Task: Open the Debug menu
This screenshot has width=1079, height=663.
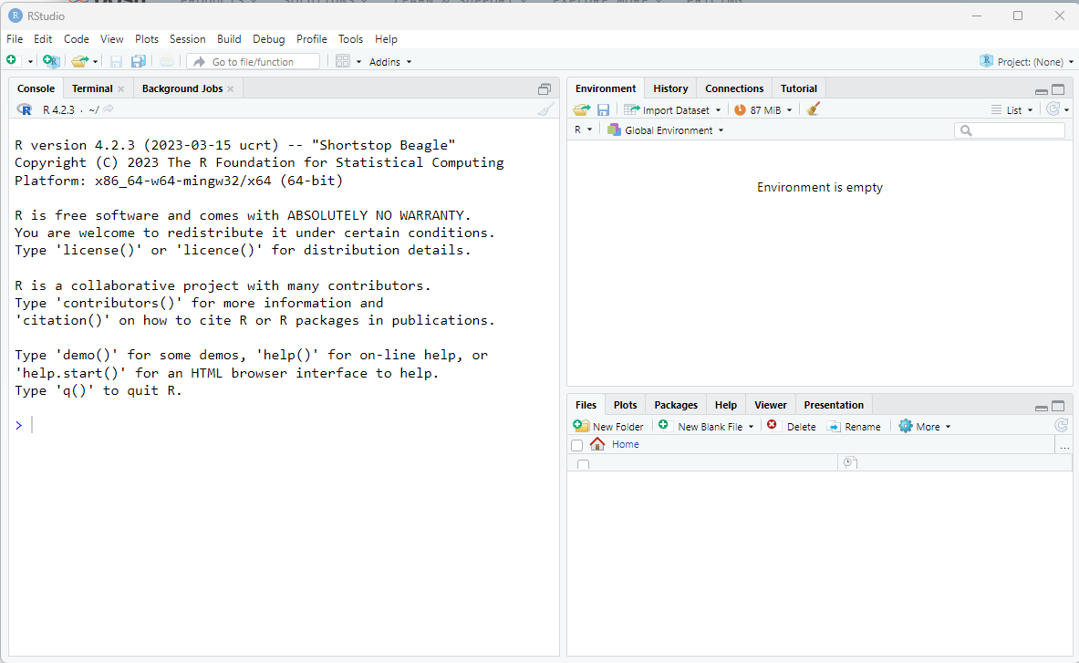Action: 268,39
